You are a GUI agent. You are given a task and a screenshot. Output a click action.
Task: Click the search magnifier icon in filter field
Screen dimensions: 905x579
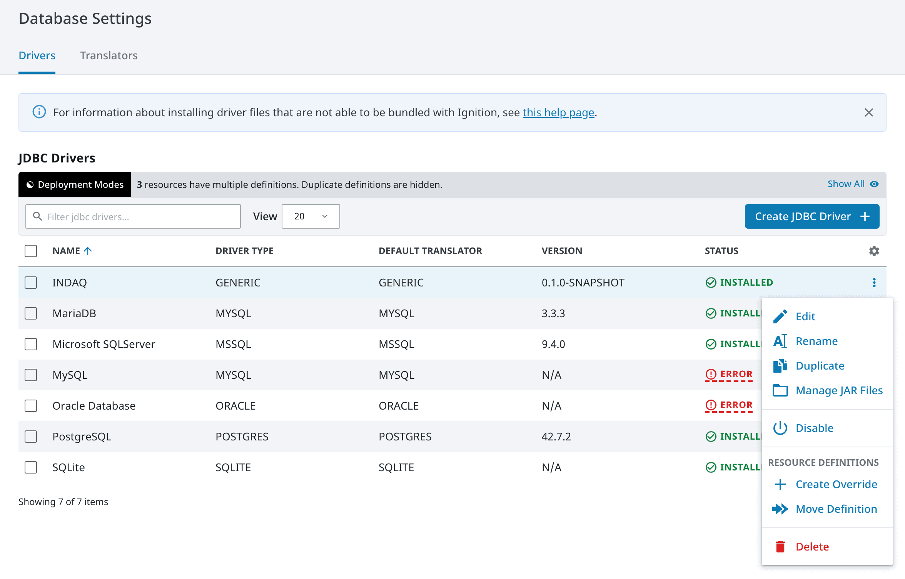click(x=37, y=216)
